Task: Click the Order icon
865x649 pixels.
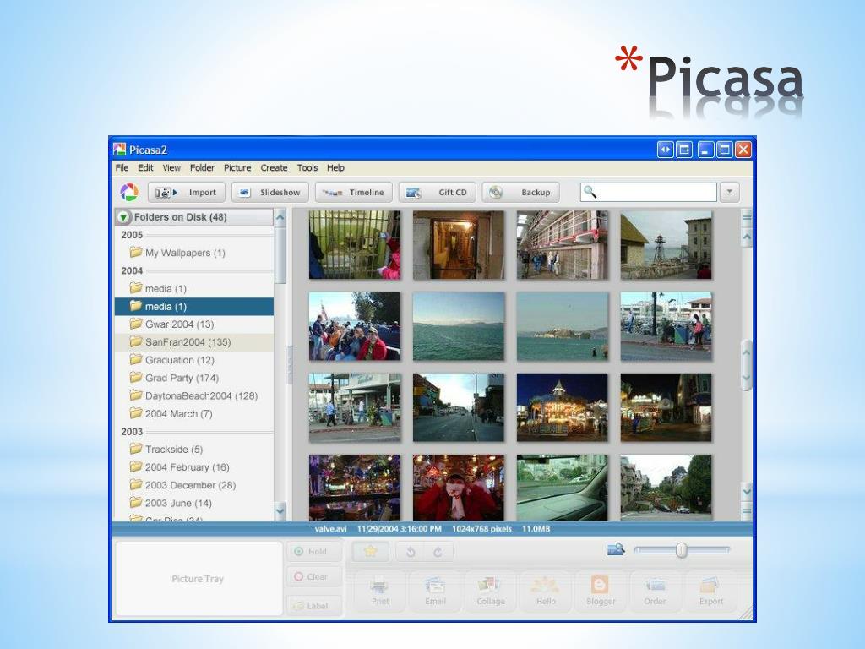Action: tap(655, 591)
